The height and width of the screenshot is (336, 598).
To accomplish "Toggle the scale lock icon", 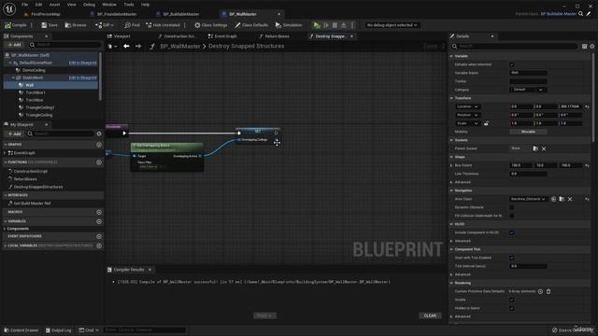I will coord(486,123).
